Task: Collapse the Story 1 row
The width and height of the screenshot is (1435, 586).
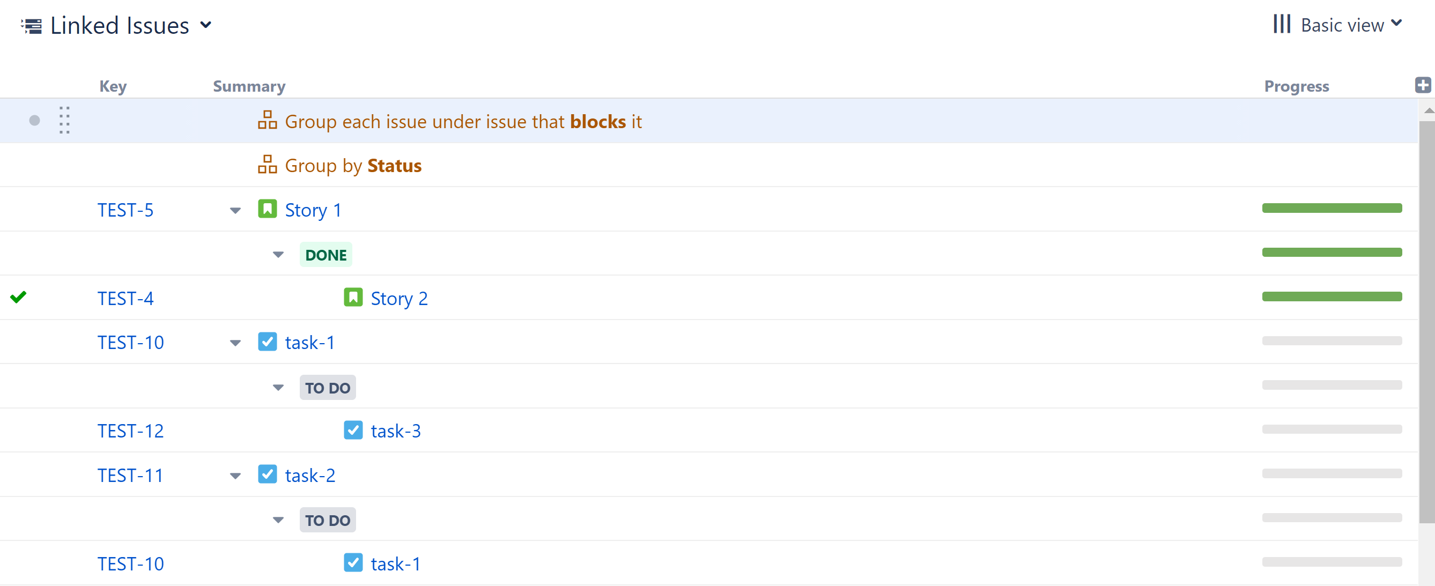Action: (235, 211)
